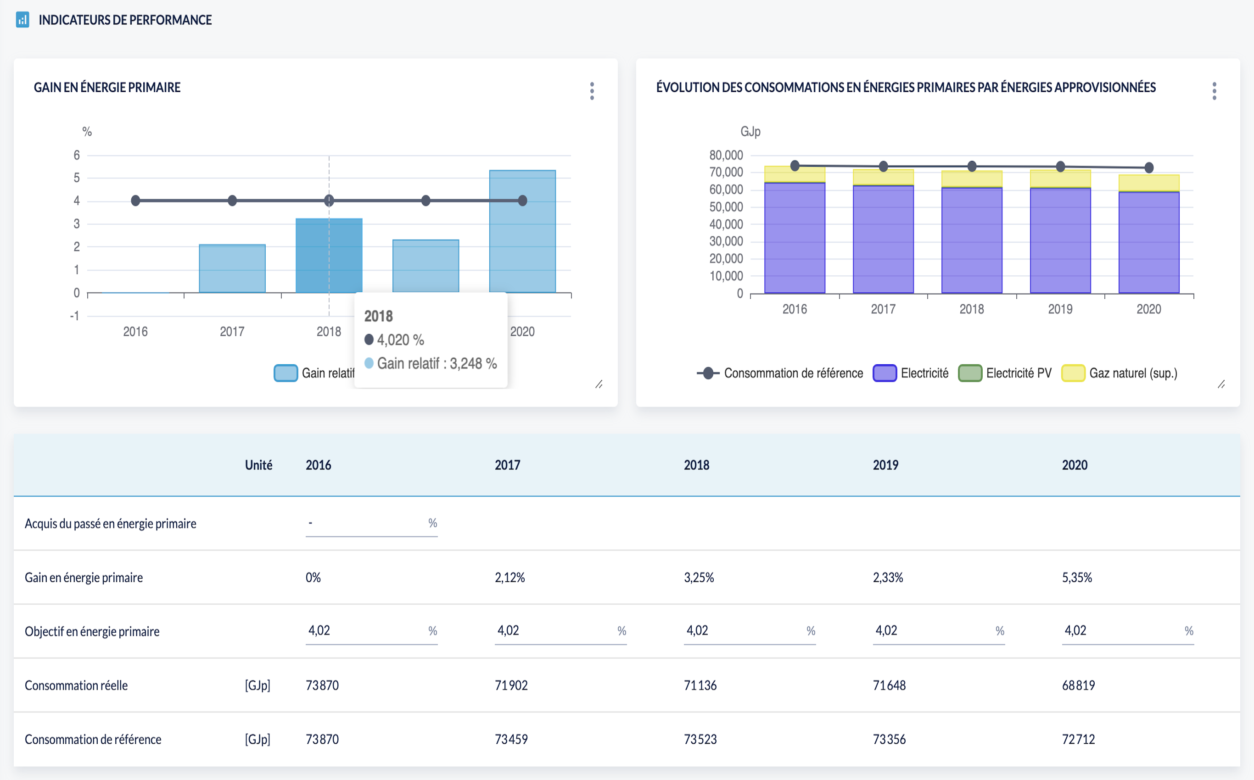The width and height of the screenshot is (1254, 780).
Task: Click the 2017 objective point on the Gain line
Action: (232, 201)
